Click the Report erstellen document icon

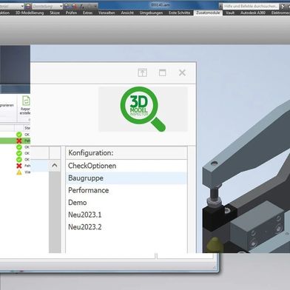pos(26,101)
